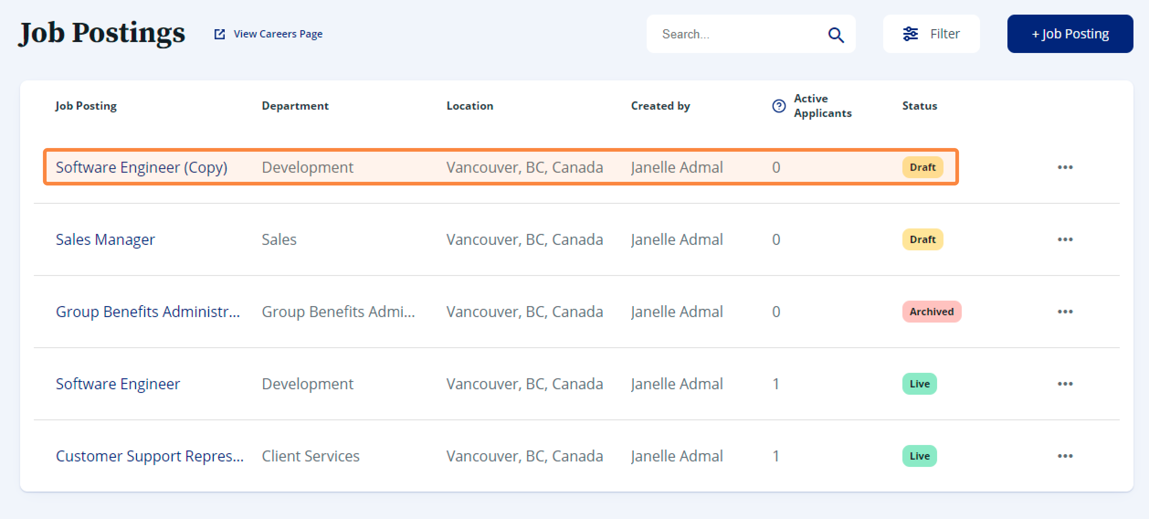Open more options for Group Benefits Administrator row
The width and height of the screenshot is (1149, 519).
pos(1065,312)
